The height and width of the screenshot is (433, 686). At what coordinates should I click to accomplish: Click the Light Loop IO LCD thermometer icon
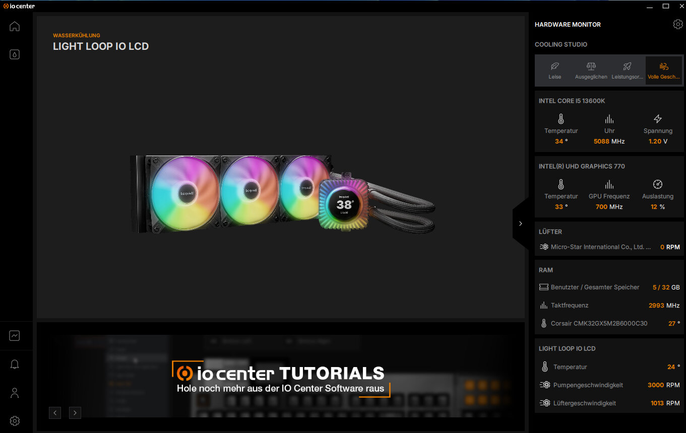[544, 367]
